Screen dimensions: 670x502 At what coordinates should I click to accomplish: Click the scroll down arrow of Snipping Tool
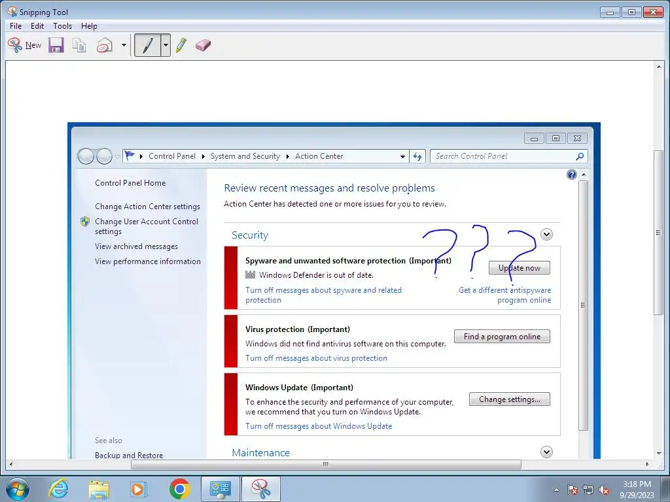point(658,454)
